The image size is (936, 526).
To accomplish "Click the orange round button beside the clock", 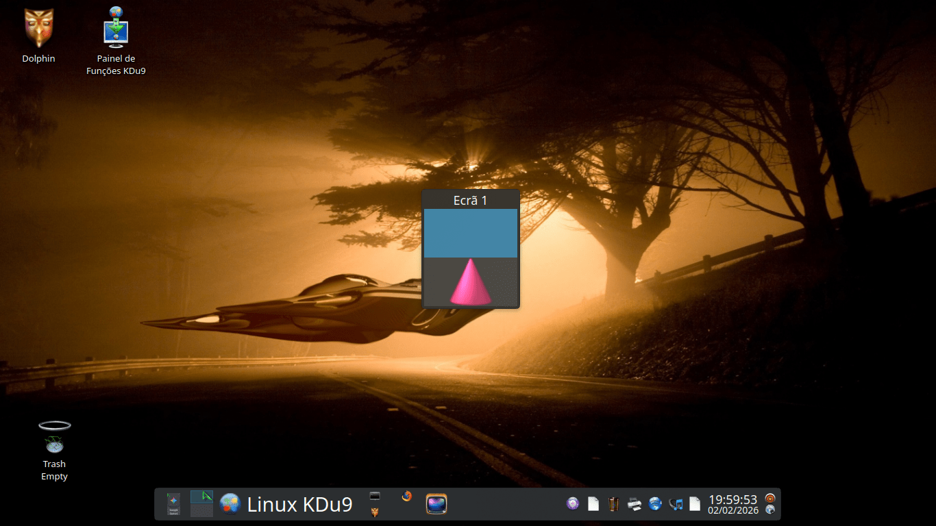I will pyautogui.click(x=770, y=498).
